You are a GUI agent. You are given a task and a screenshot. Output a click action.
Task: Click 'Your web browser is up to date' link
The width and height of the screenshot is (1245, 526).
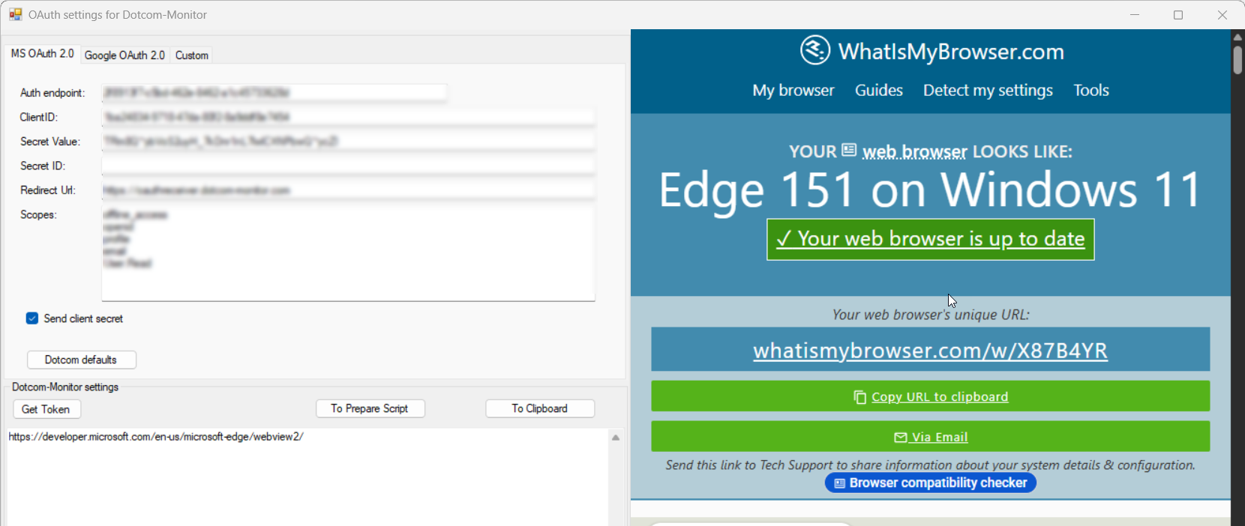(x=931, y=239)
